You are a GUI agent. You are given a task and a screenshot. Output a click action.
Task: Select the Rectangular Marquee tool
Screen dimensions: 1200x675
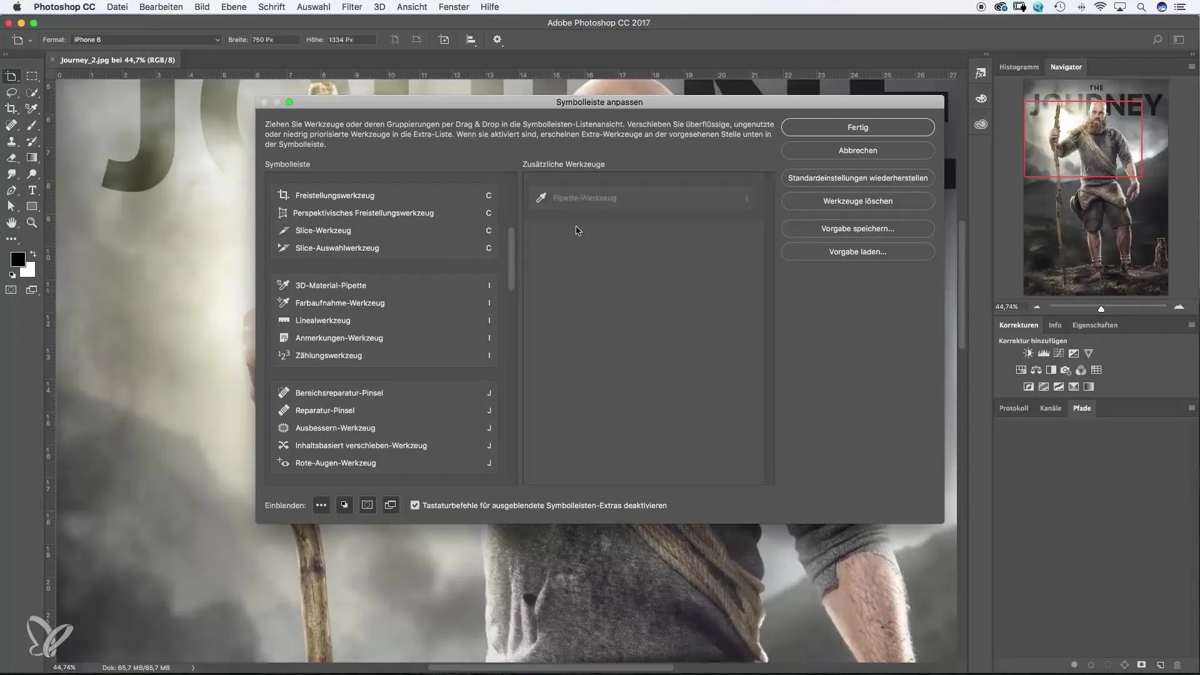click(32, 76)
